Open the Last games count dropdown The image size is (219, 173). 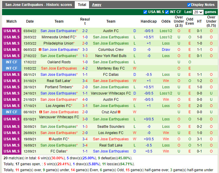coord(198,12)
